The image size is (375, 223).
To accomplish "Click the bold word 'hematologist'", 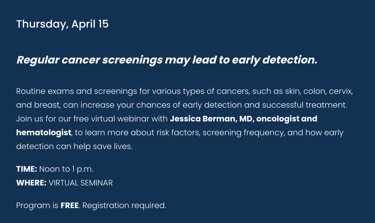I will point(44,133).
